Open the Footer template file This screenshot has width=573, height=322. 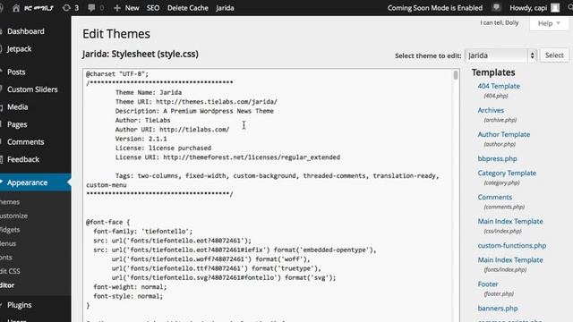point(487,284)
